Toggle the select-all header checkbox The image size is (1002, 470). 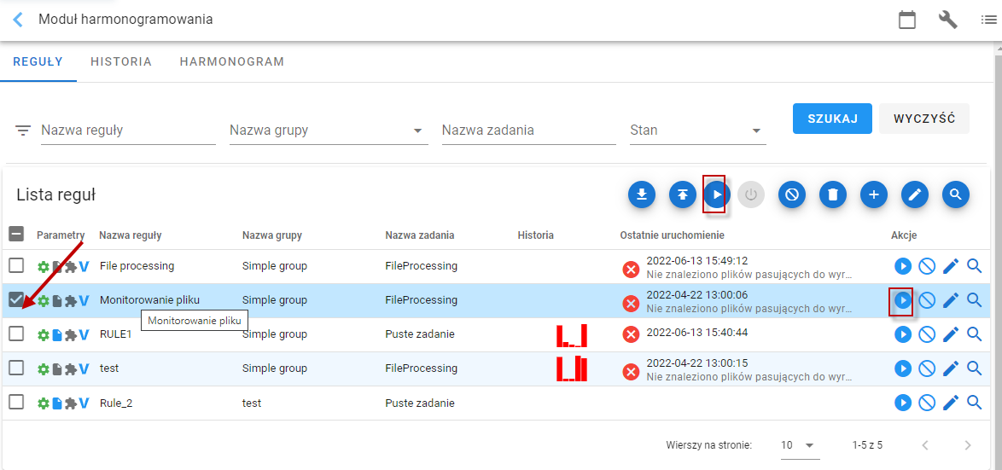pyautogui.click(x=16, y=235)
